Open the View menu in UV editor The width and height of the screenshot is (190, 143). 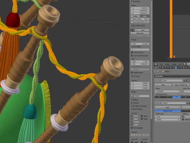tap(161, 64)
